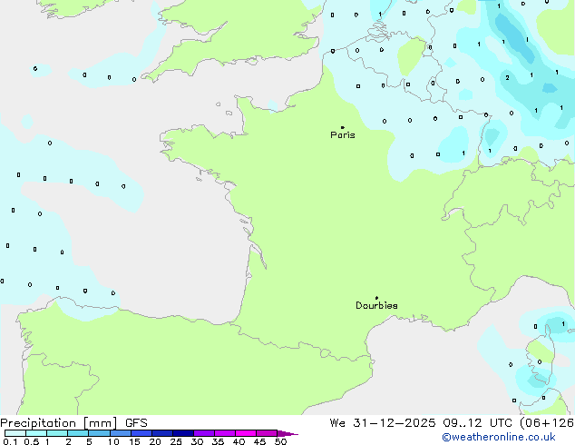Image resolution: width=575 pixels, height=445 pixels.
Task: Click the '2' precipitation value over Germany
Action: click(x=507, y=77)
